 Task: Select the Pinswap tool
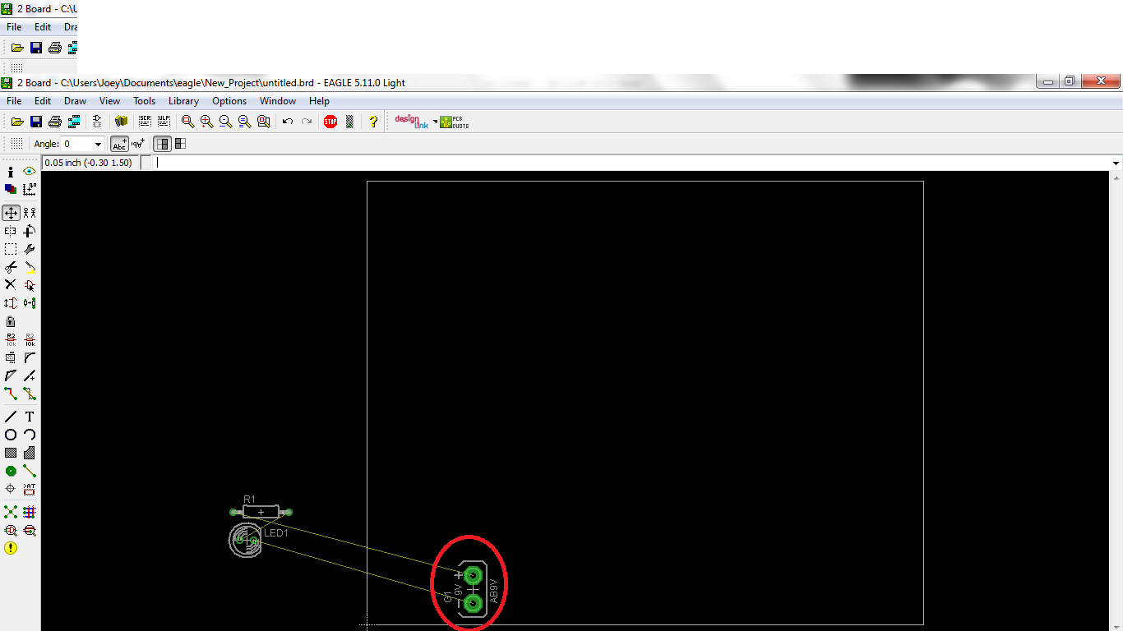pyautogui.click(x=11, y=303)
